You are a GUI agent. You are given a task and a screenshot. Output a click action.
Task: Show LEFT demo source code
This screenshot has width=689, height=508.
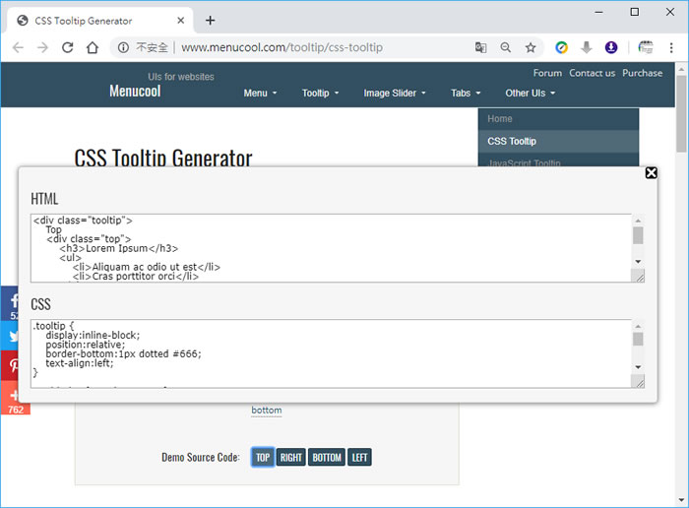tap(359, 458)
